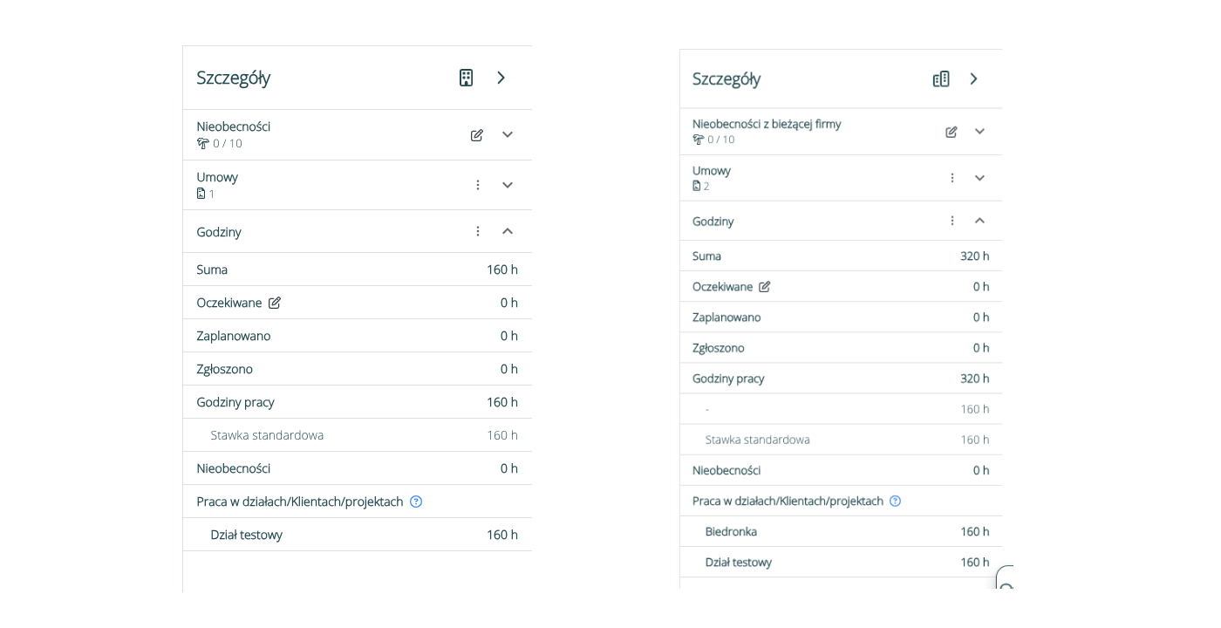Click the multi-building icon in the right Szczegóły header

(940, 79)
